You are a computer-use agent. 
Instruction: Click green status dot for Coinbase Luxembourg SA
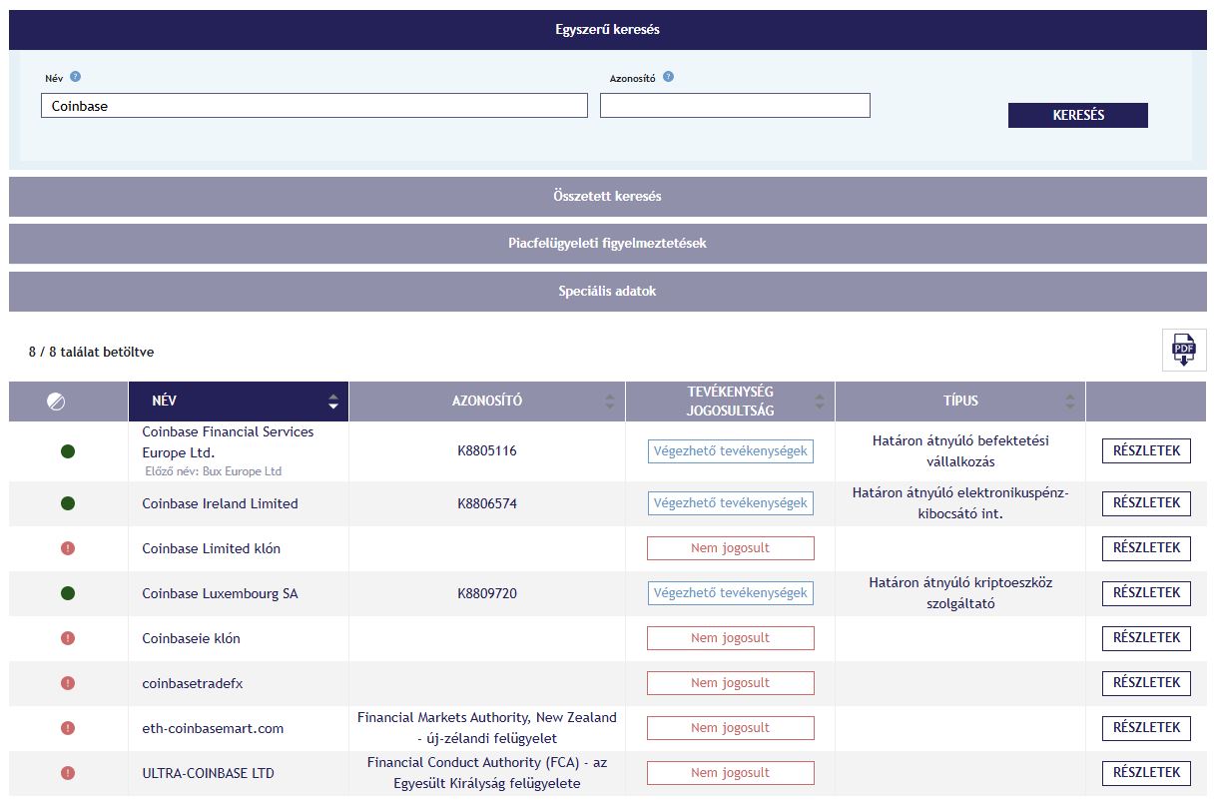click(x=68, y=593)
